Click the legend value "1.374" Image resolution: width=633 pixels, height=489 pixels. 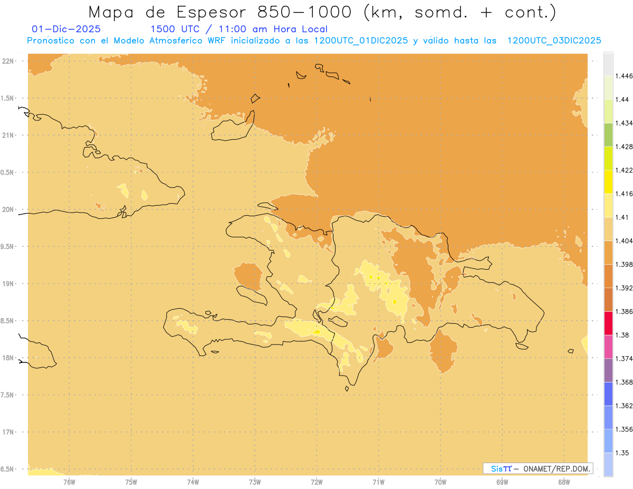coord(624,359)
